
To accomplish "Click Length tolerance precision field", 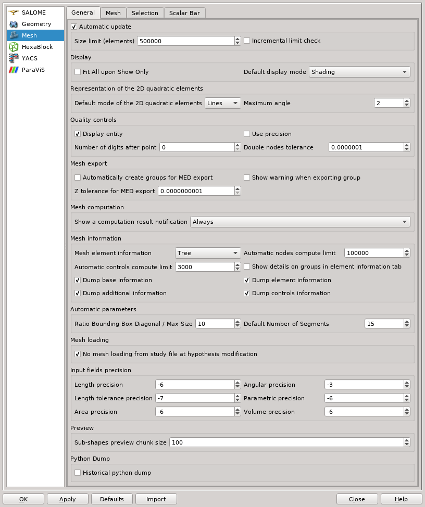I will click(x=195, y=398).
